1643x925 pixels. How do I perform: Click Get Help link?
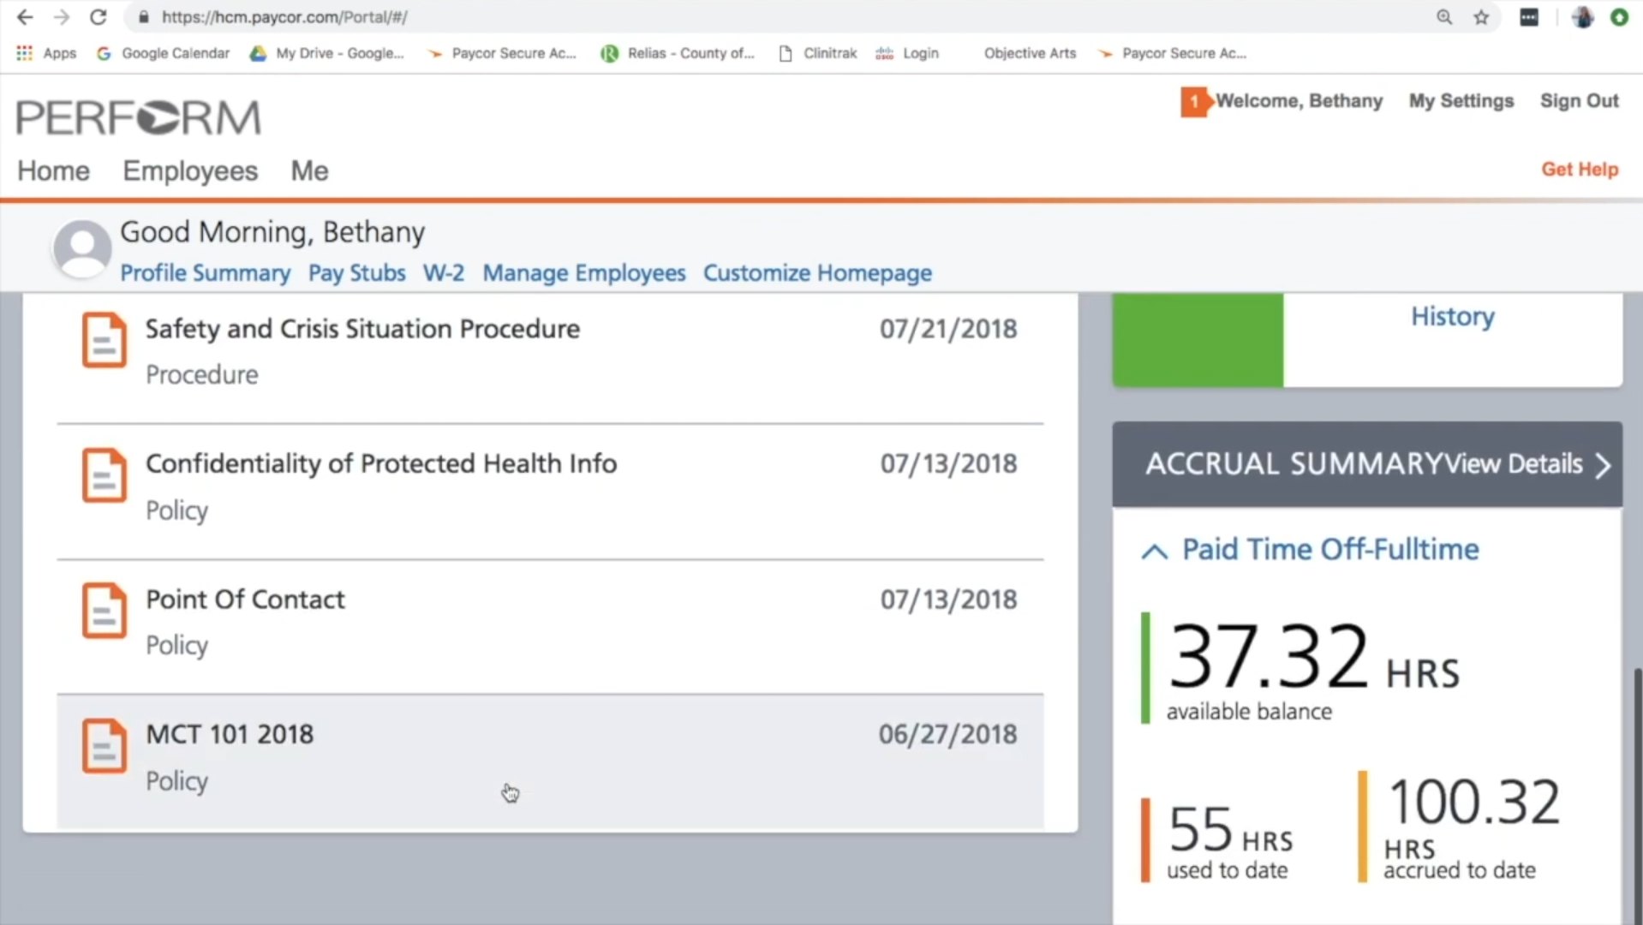pos(1580,170)
